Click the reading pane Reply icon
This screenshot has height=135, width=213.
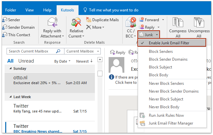pos(113,52)
